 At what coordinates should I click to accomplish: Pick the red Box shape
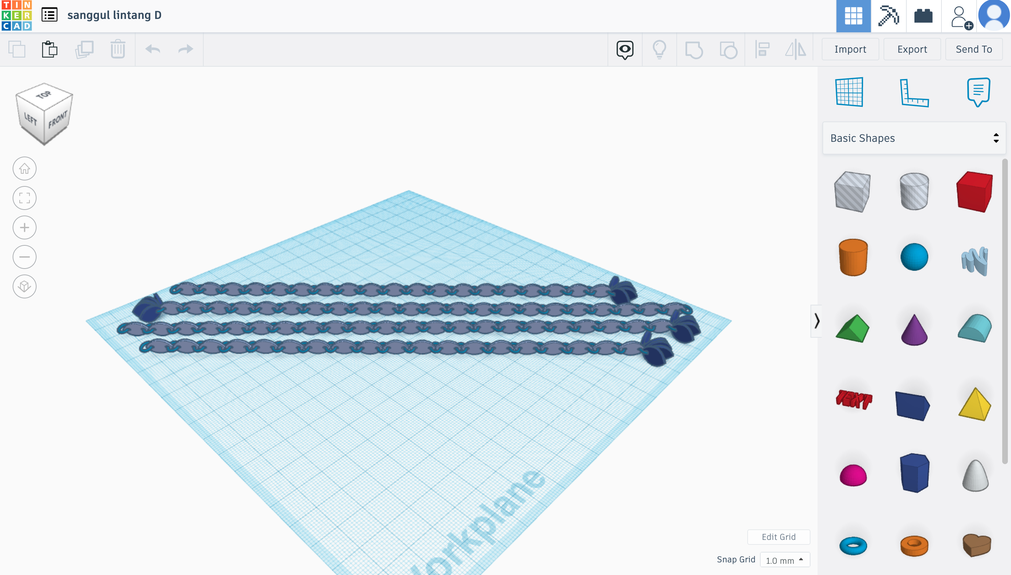(974, 192)
